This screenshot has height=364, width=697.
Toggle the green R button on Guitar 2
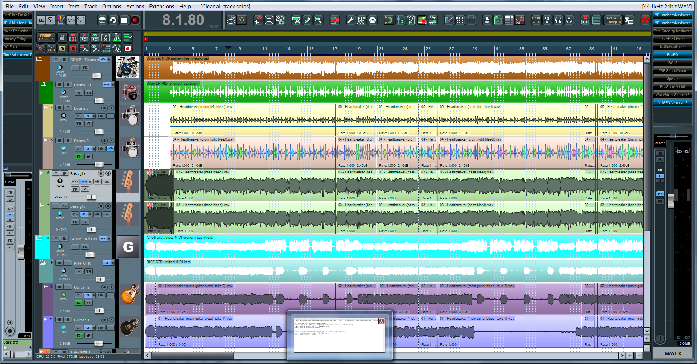pos(79,303)
